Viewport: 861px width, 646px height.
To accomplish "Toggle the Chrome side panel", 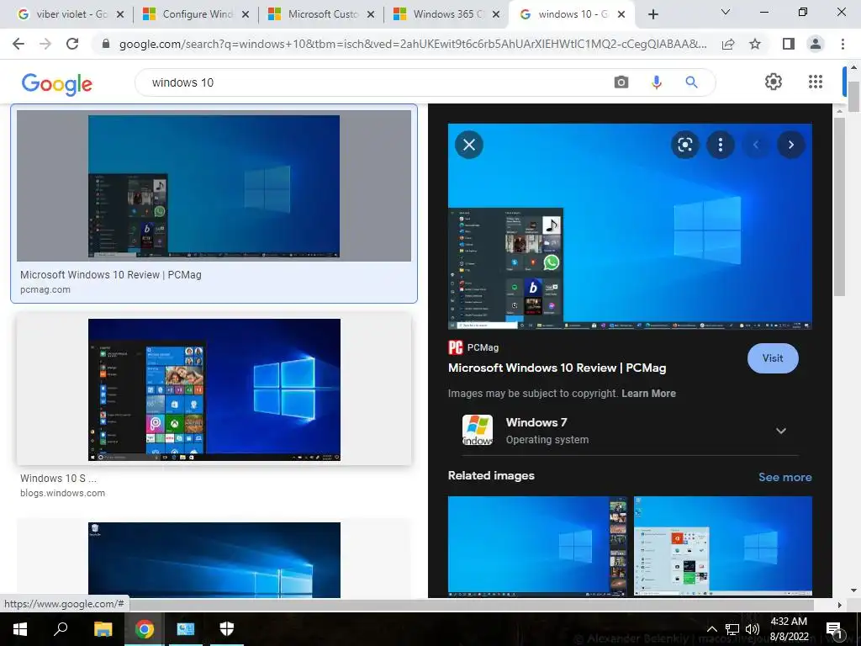I will click(x=789, y=44).
